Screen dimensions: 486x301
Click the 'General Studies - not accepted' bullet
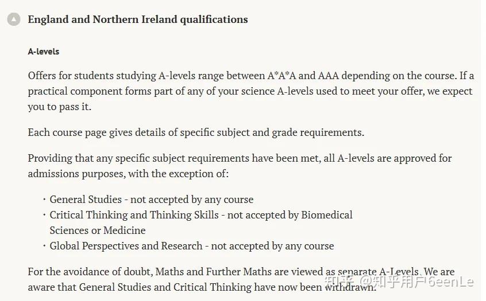(x=151, y=200)
